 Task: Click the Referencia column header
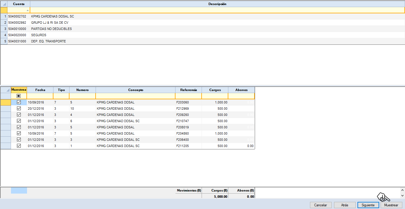click(x=188, y=90)
